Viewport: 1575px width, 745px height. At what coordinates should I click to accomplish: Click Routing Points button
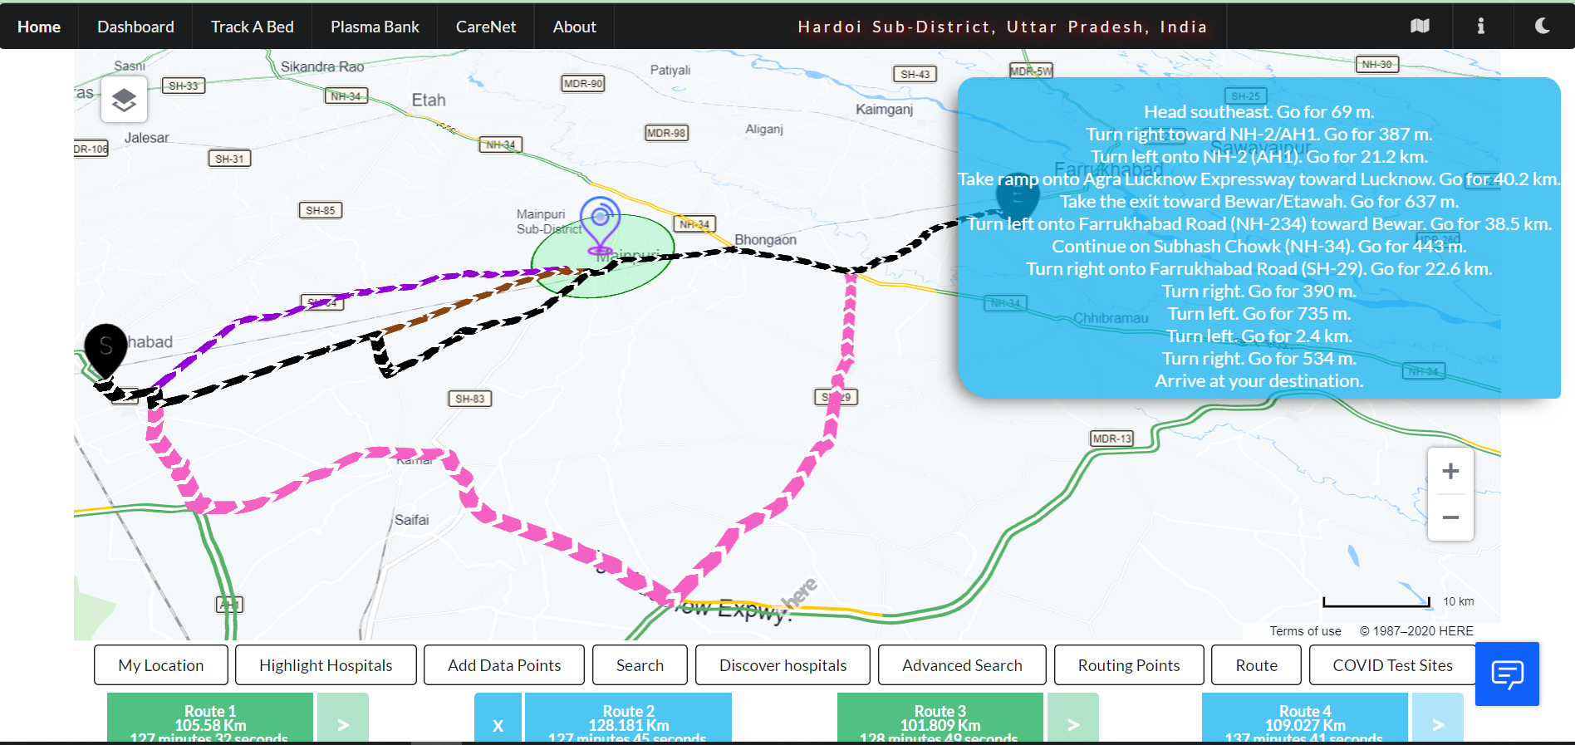tap(1129, 665)
